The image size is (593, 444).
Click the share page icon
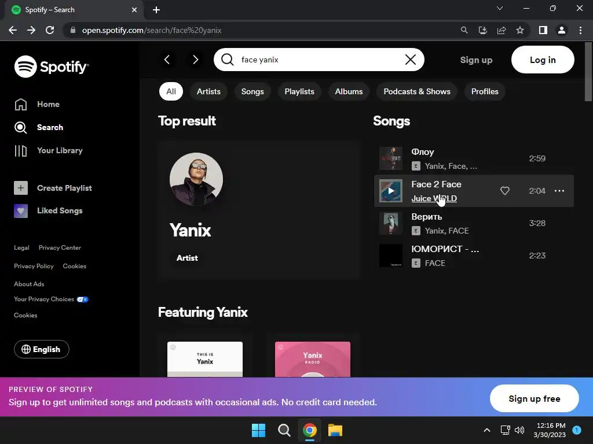click(502, 30)
